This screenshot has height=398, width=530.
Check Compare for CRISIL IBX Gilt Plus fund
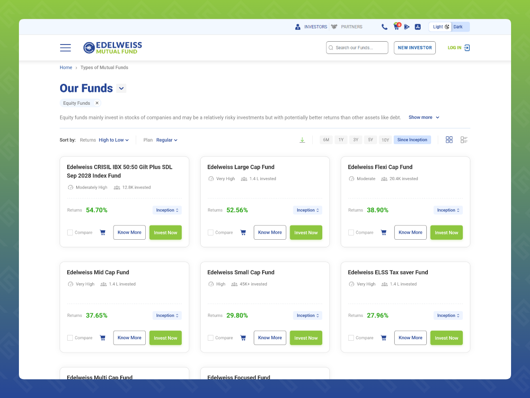[x=70, y=233]
